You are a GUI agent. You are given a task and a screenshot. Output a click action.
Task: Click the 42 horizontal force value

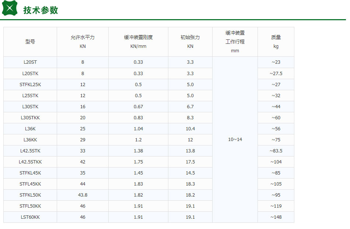coord(83,162)
